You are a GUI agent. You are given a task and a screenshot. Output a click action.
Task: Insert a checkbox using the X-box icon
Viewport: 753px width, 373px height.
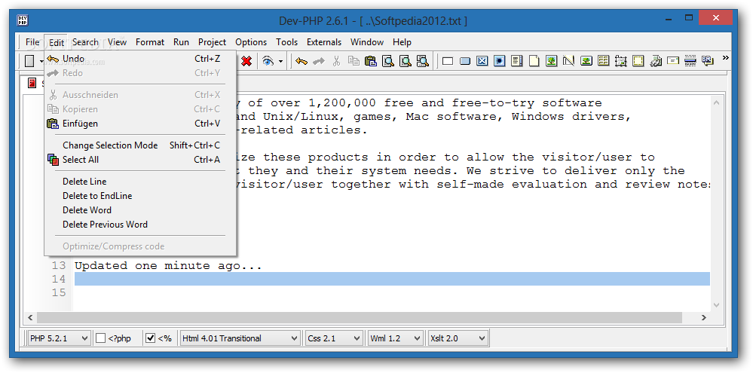482,62
